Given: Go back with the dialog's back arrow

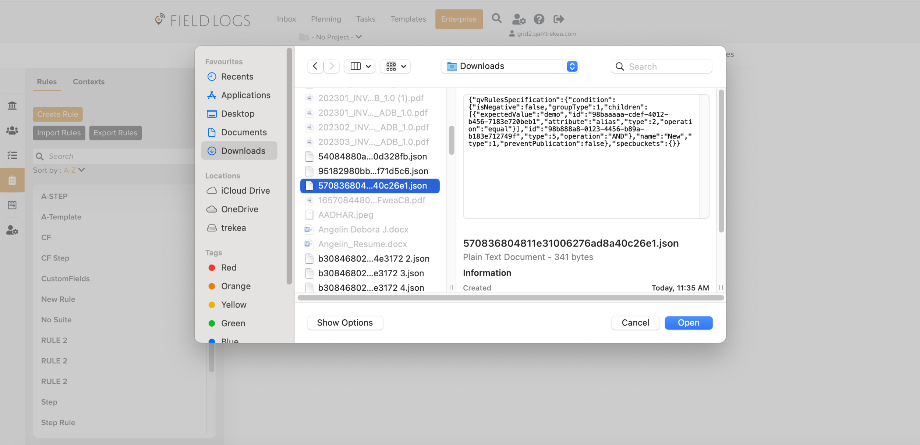Looking at the screenshot, I should 315,66.
